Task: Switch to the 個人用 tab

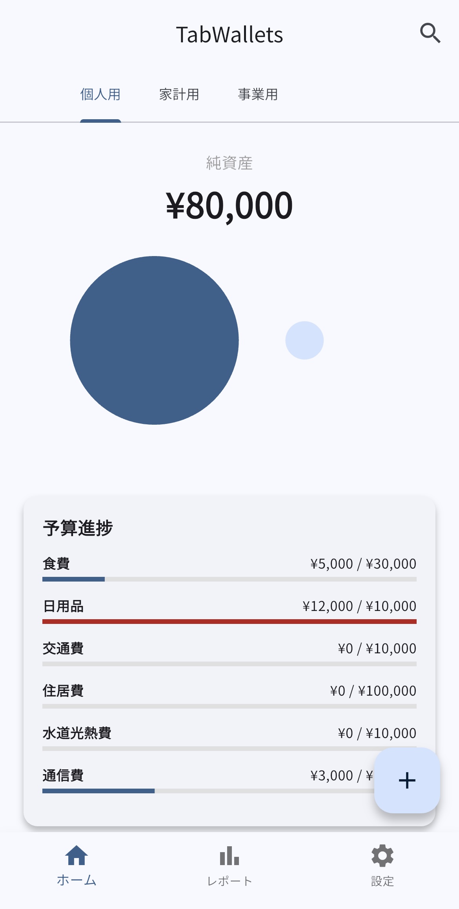Action: 100,95
